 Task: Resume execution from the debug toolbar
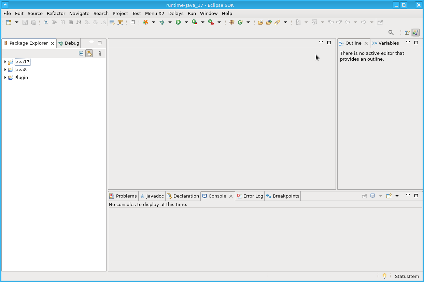(x=55, y=22)
